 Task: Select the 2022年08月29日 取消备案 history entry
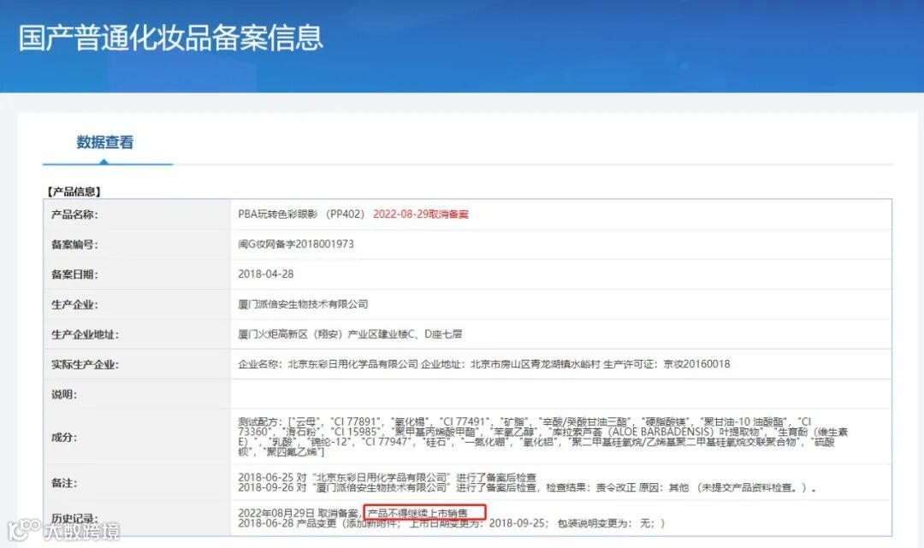pos(352,513)
